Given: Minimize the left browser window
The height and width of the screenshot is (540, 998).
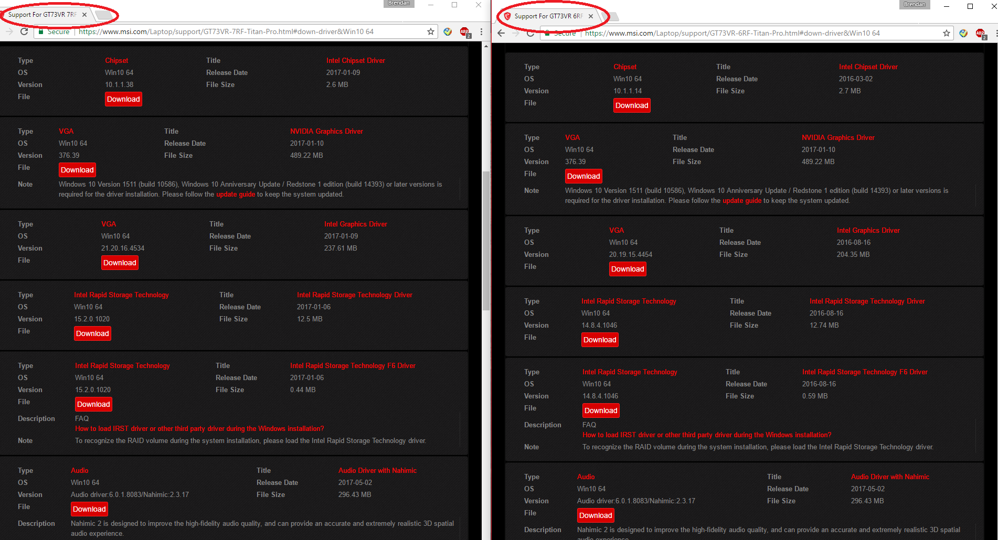Looking at the screenshot, I should pyautogui.click(x=431, y=5).
